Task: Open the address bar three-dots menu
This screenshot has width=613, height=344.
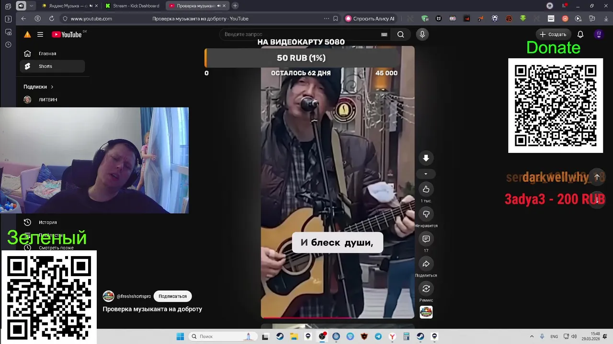Action: (327, 19)
